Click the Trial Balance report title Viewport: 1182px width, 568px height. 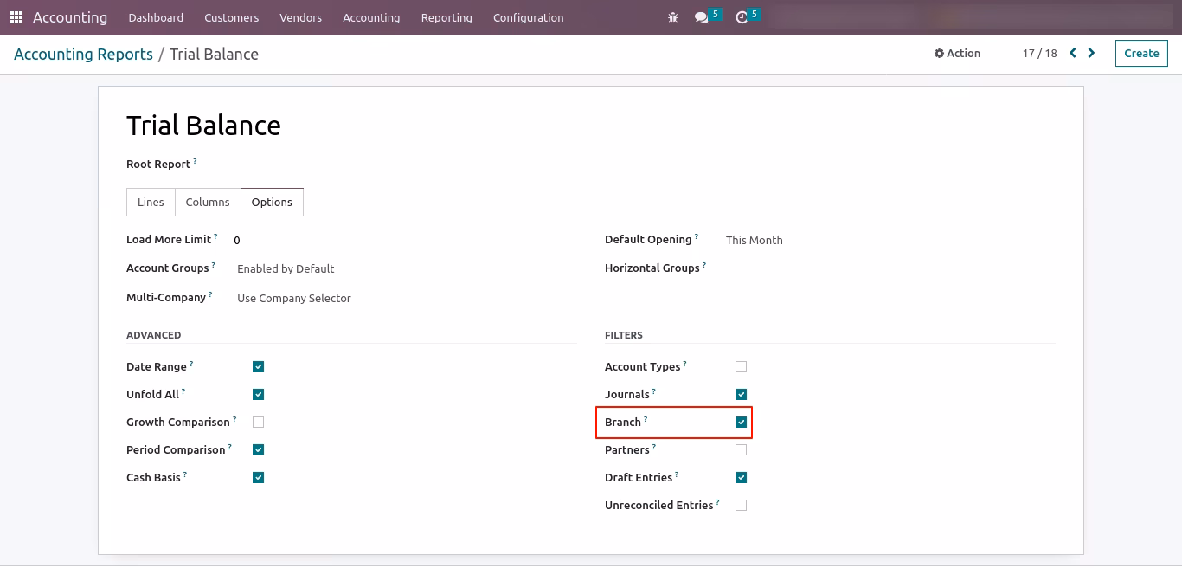[203, 126]
